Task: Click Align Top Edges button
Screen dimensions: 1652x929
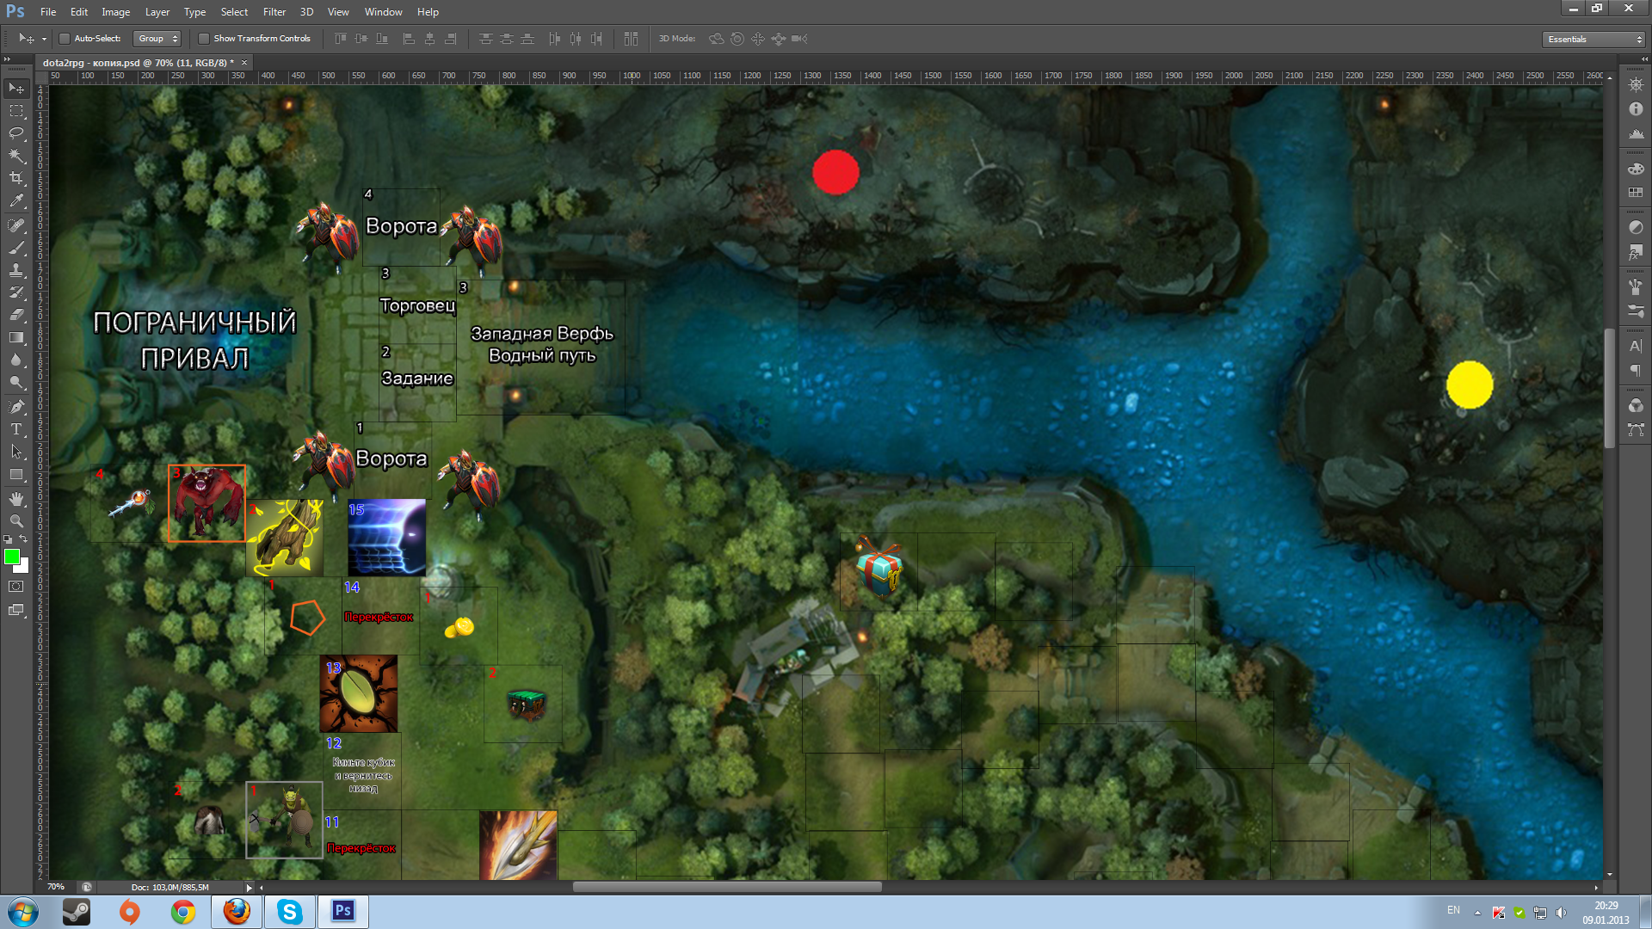Action: coord(341,39)
